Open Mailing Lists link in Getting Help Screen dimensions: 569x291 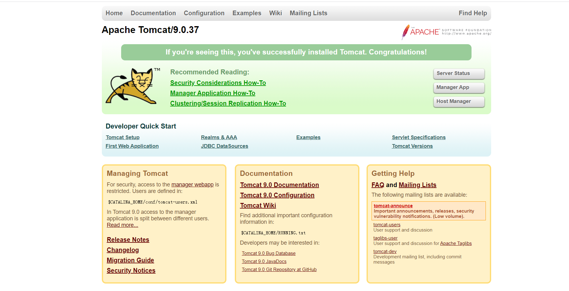pyautogui.click(x=417, y=185)
